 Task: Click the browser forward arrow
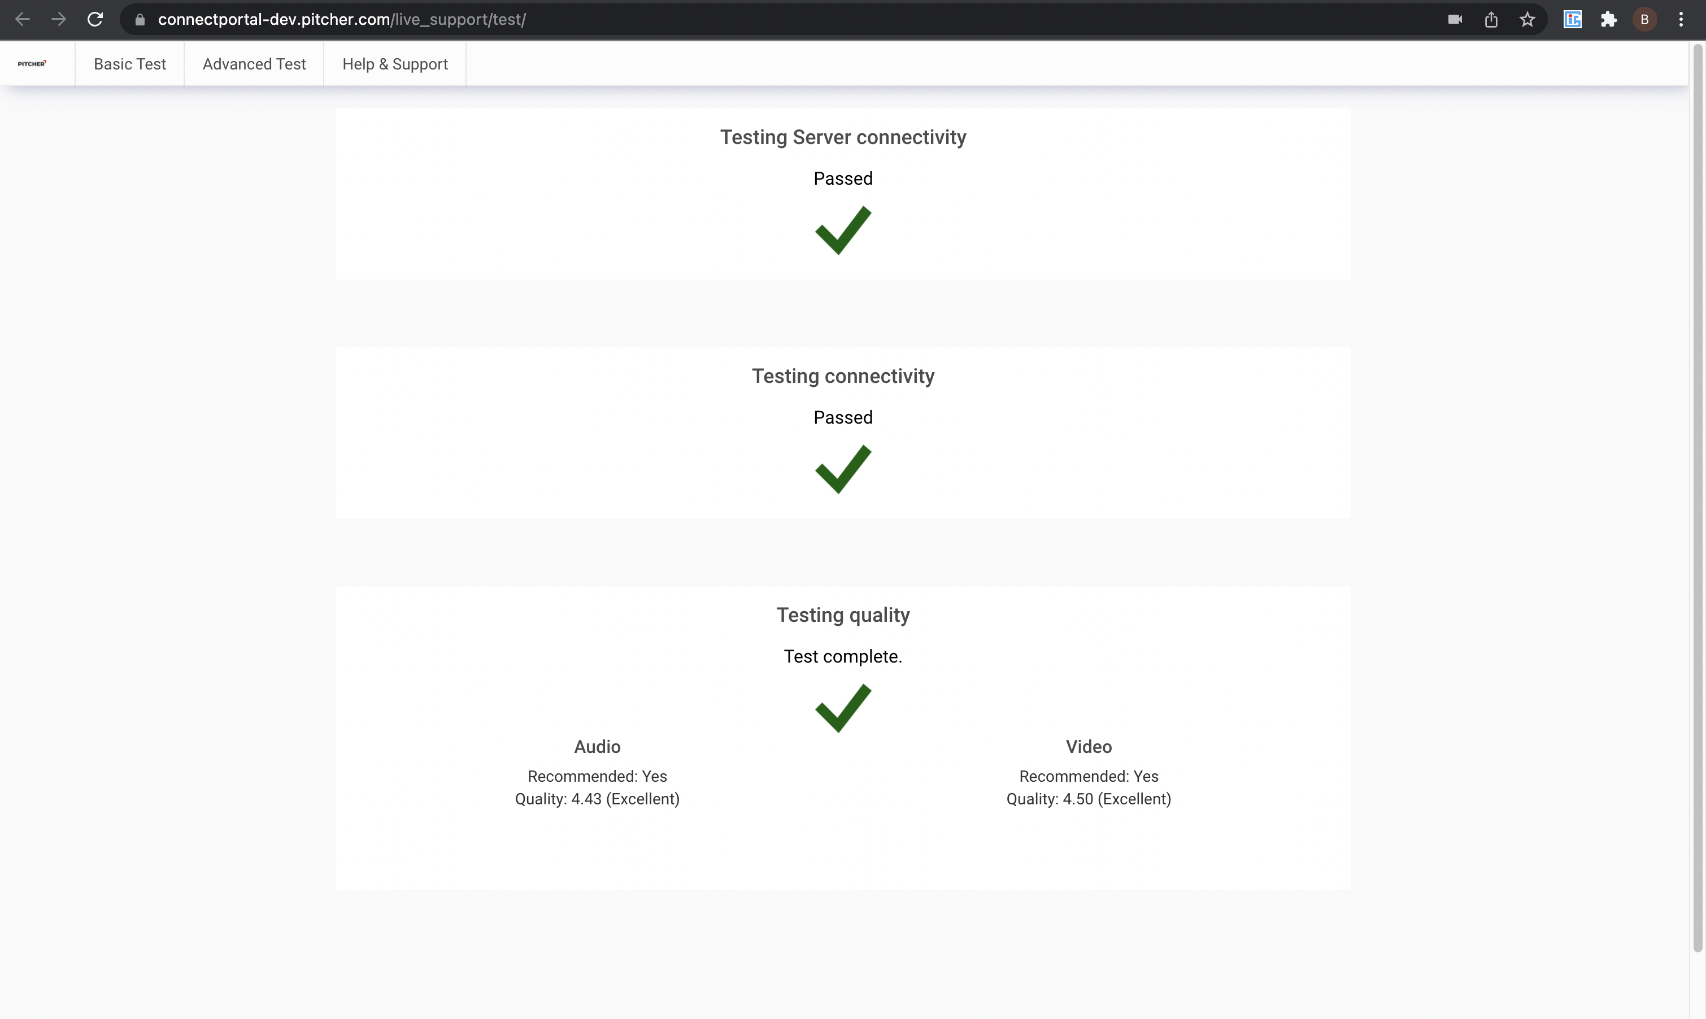[x=59, y=19]
